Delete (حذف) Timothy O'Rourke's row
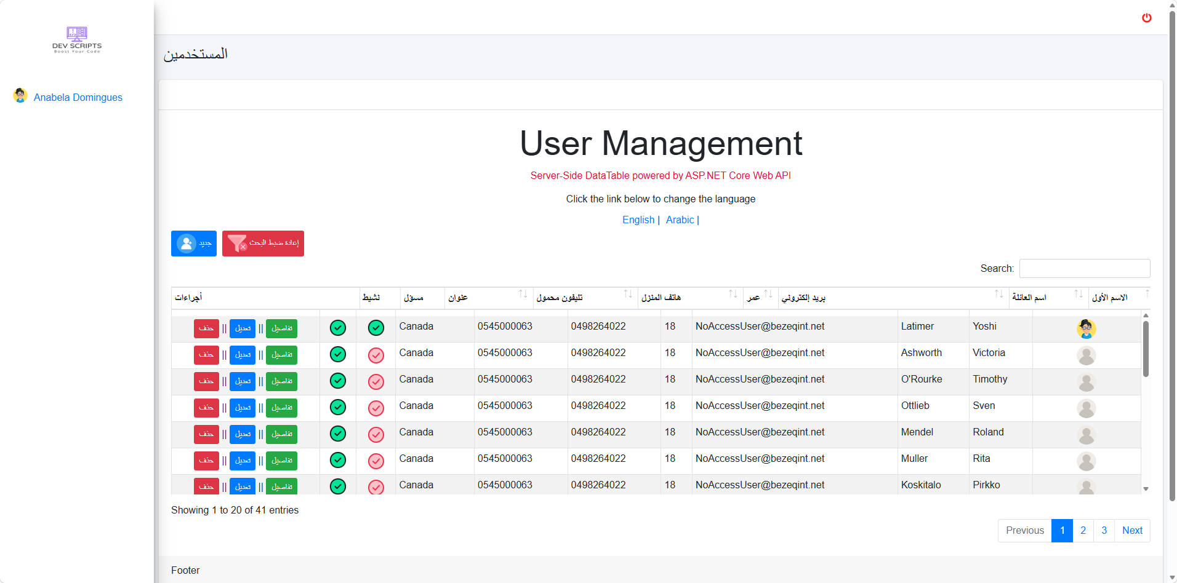 click(x=206, y=381)
